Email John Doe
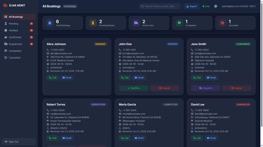Viewport: 263px width, 147px height. point(139,78)
